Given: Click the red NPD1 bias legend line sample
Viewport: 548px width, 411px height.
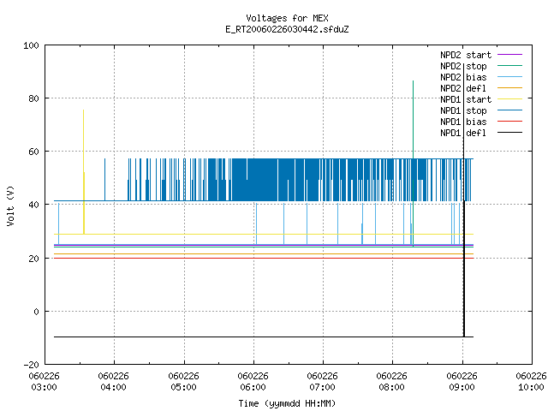Looking at the screenshot, I should click(510, 122).
